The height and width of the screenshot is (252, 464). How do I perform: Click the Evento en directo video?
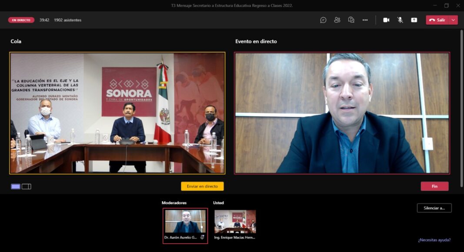342,113
